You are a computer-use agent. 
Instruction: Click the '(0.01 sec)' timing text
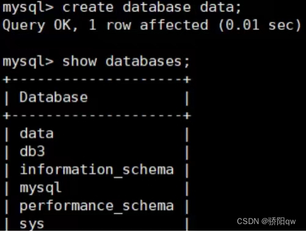click(260, 26)
